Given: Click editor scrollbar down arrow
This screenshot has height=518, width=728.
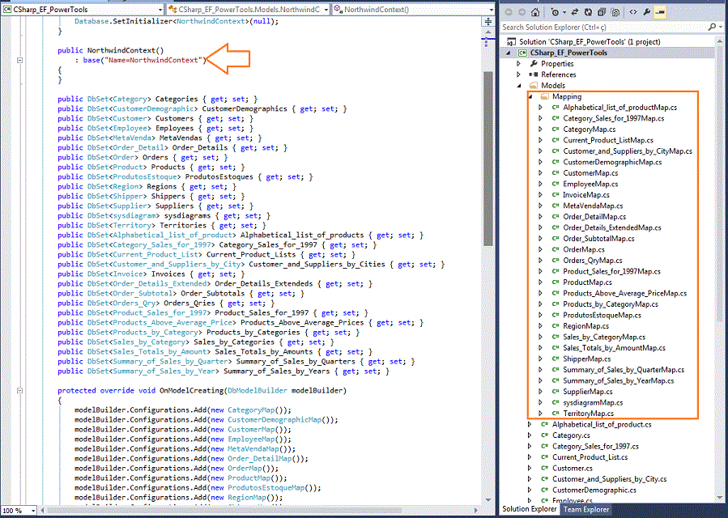Looking at the screenshot, I should pos(488,499).
